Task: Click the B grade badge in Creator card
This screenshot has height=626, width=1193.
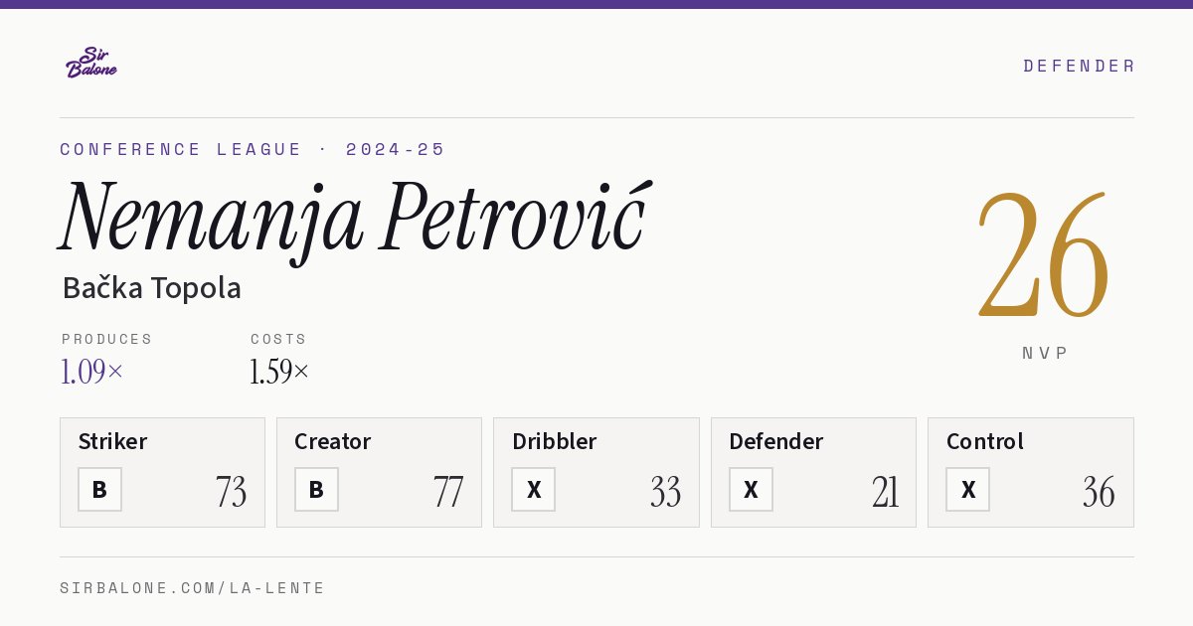Action: click(316, 490)
